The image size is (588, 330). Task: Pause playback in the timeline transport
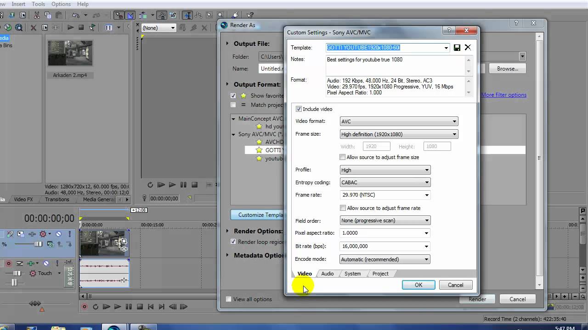[x=129, y=307]
